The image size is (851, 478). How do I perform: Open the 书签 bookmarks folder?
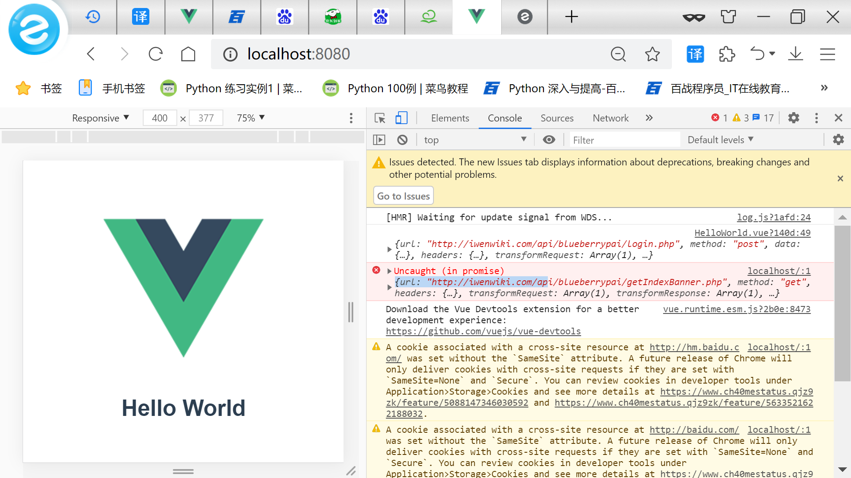38,88
